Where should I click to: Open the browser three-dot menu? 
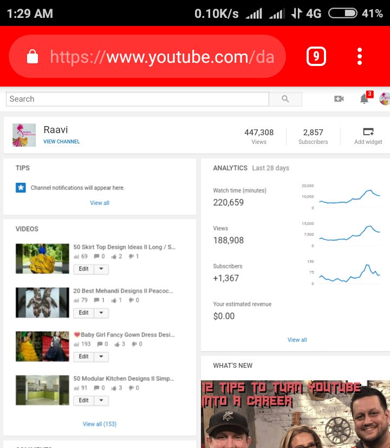[360, 56]
